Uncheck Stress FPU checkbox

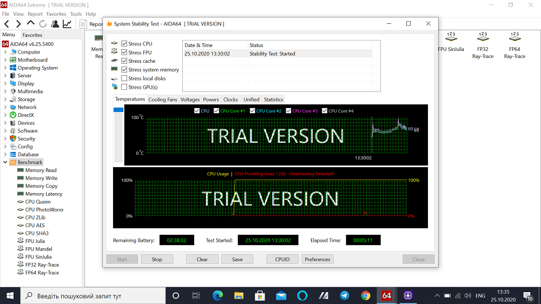click(x=124, y=52)
